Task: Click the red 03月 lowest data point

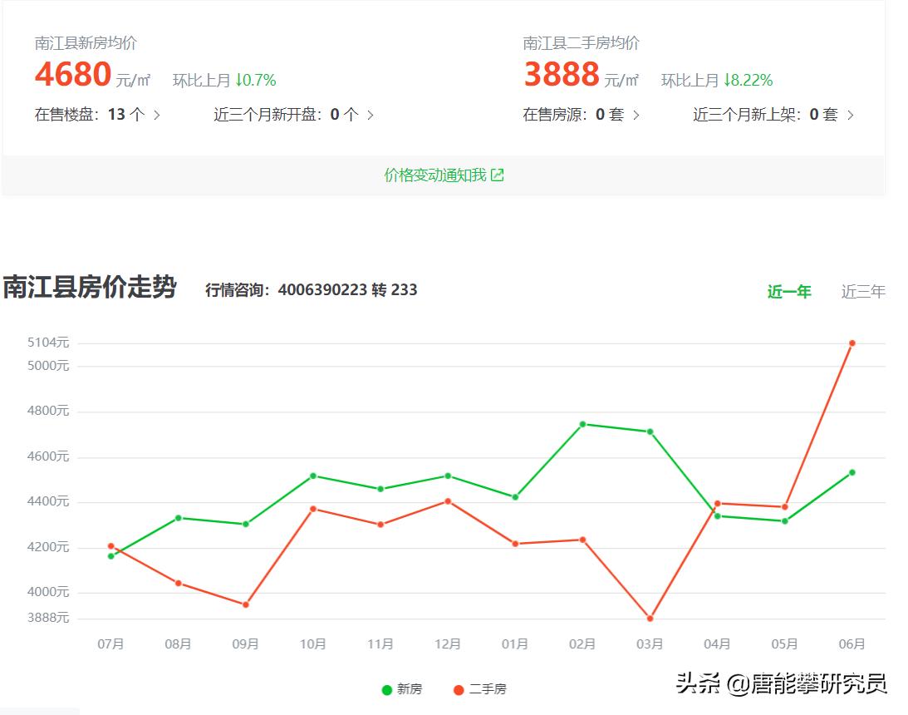Action: coord(650,619)
